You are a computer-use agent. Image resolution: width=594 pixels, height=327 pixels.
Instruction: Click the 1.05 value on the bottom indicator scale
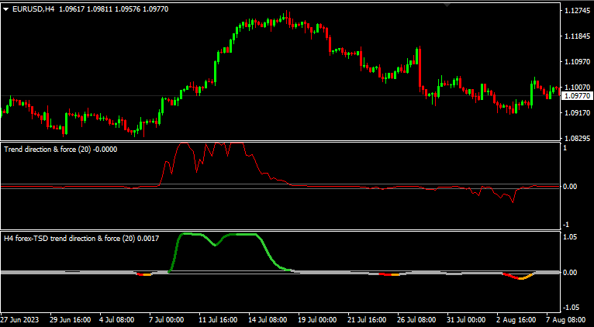tap(571, 237)
